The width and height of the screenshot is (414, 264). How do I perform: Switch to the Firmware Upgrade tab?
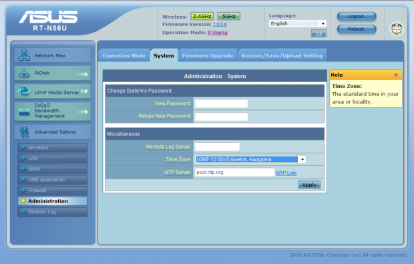click(x=208, y=55)
